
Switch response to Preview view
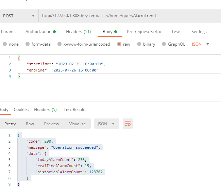pyautogui.click(x=52, y=124)
